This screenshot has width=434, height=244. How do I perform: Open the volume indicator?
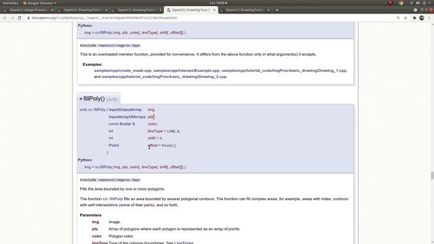point(418,3)
